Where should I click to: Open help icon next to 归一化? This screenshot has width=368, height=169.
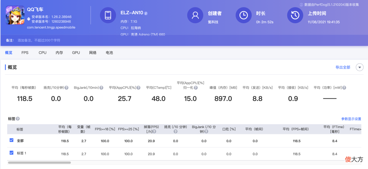tap(196, 88)
